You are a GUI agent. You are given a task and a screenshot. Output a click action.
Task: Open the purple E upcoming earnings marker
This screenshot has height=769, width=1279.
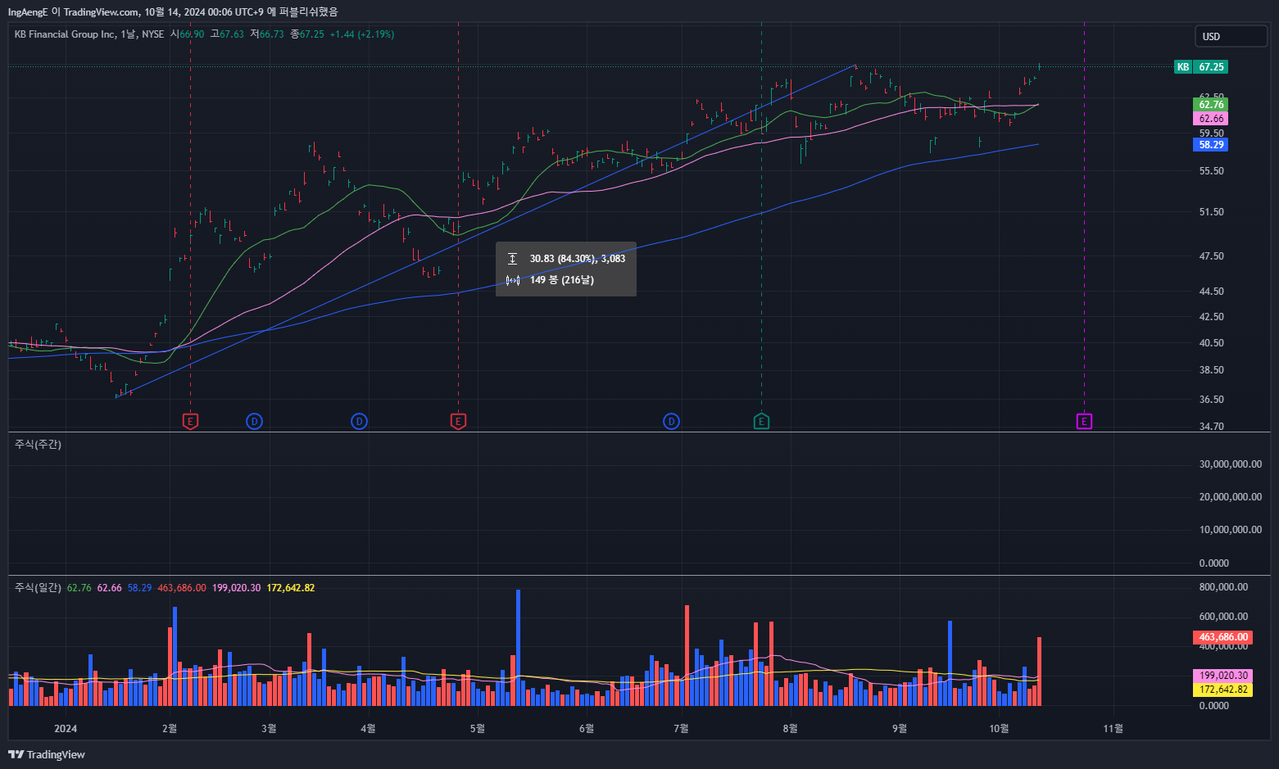pos(1084,422)
